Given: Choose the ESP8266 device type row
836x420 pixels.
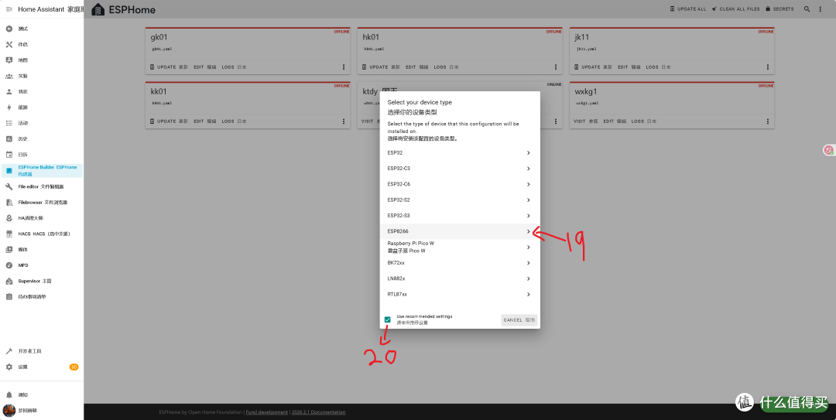Looking at the screenshot, I should click(460, 231).
